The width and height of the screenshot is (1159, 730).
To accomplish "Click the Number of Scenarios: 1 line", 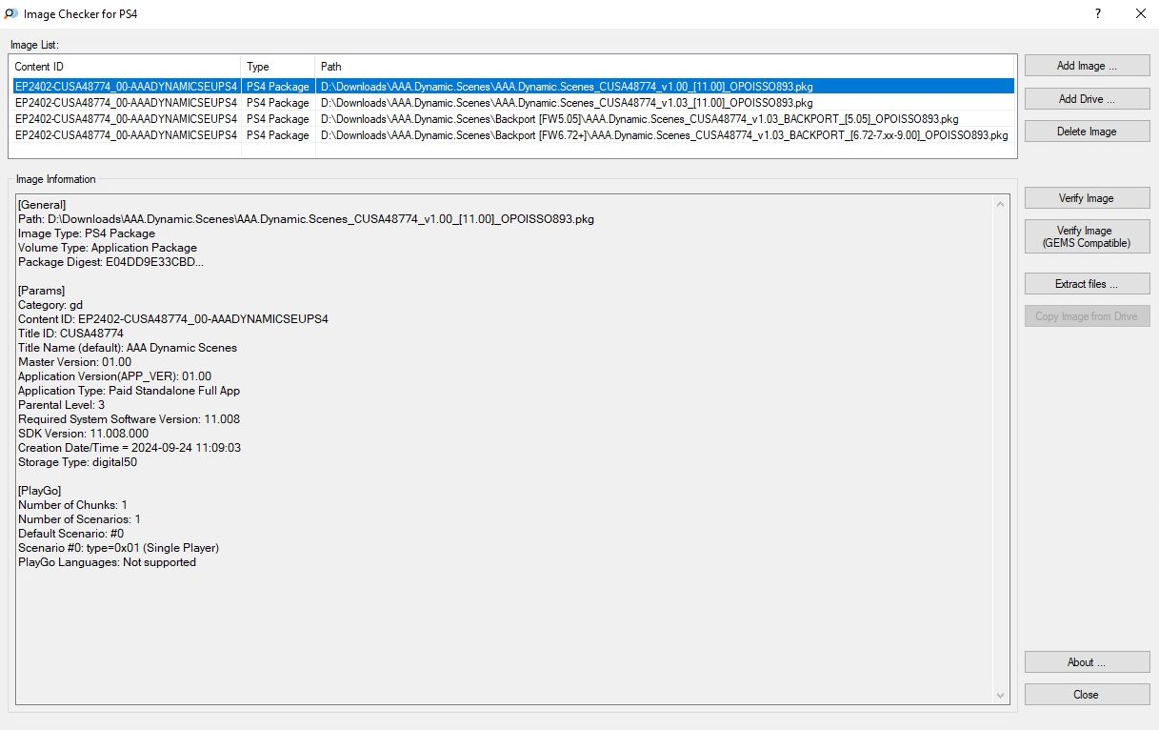I will pos(79,519).
